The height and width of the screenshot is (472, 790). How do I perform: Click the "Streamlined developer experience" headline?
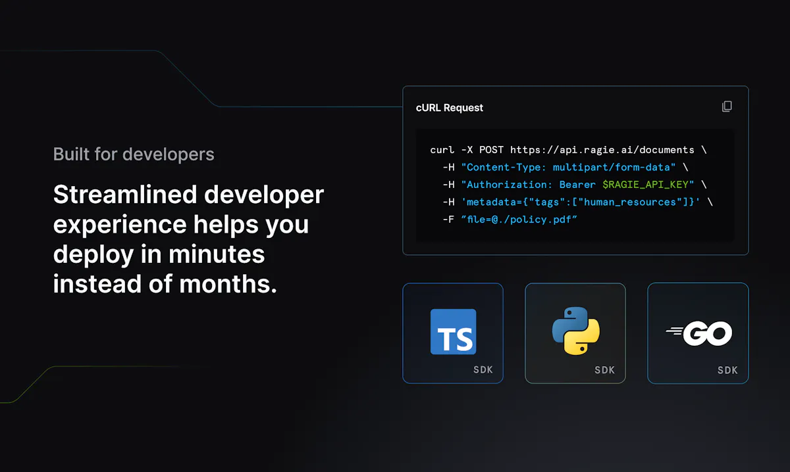tap(188, 239)
